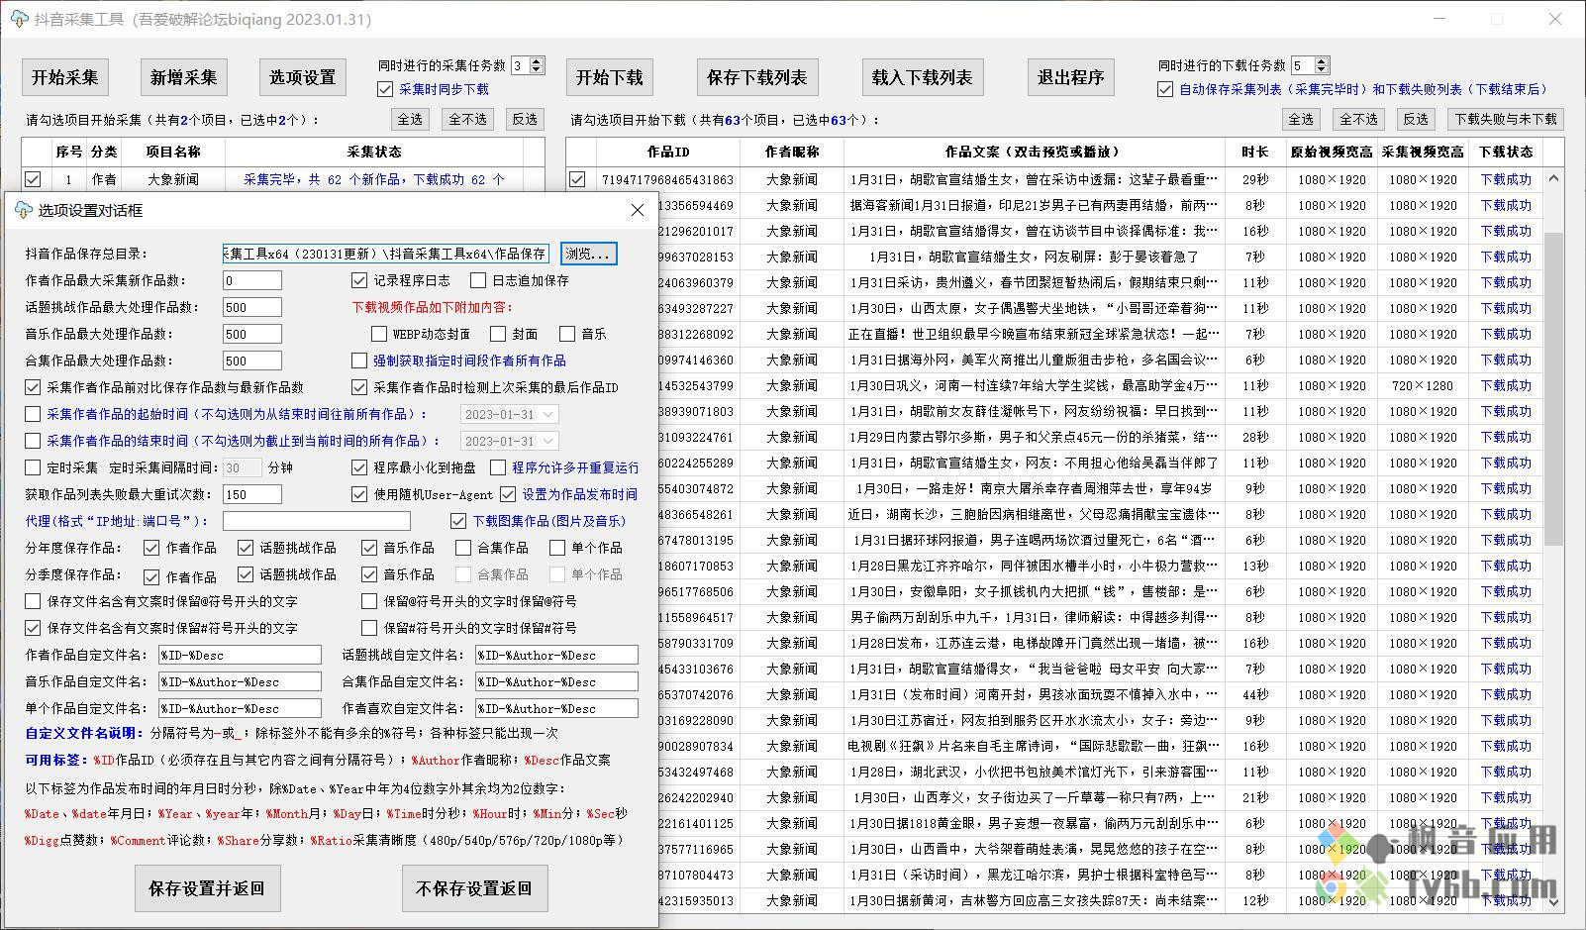Enable 保存文件名含有文案时保留@符号开头的文字 checkbox
The width and height of the screenshot is (1586, 930).
[x=33, y=601]
